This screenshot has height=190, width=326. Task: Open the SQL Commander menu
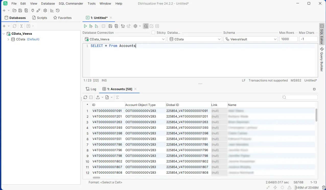pos(71,4)
